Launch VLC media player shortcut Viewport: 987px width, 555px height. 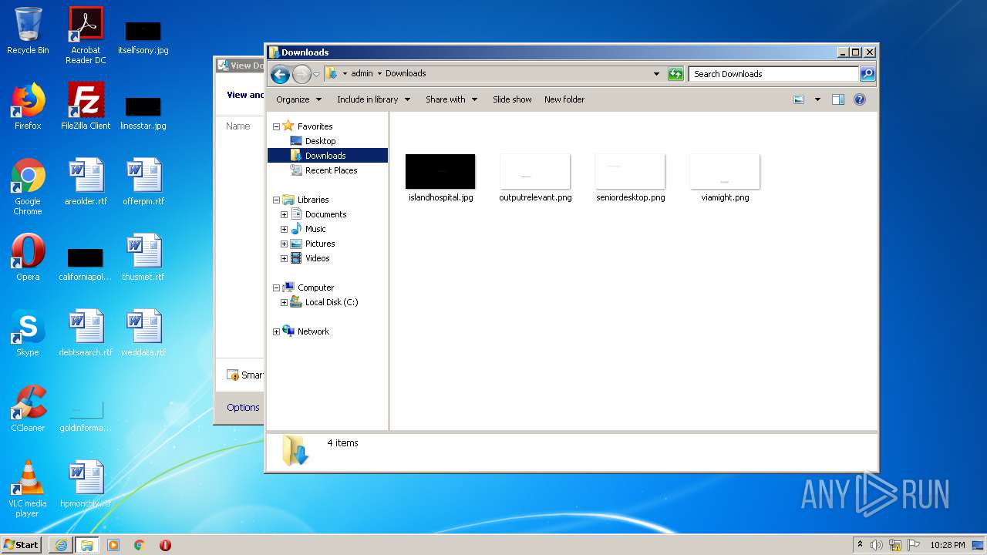click(28, 489)
